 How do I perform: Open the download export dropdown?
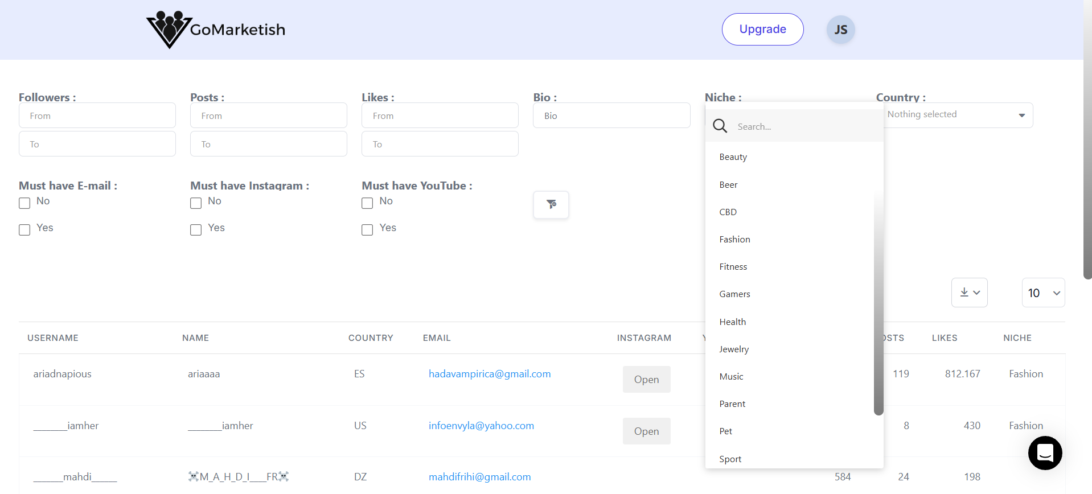coord(970,293)
